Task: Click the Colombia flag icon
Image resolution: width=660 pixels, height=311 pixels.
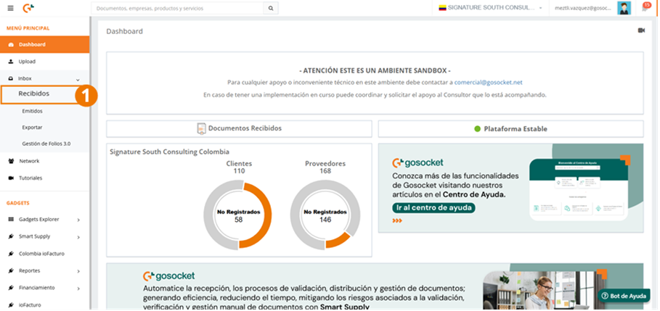Action: click(x=442, y=8)
